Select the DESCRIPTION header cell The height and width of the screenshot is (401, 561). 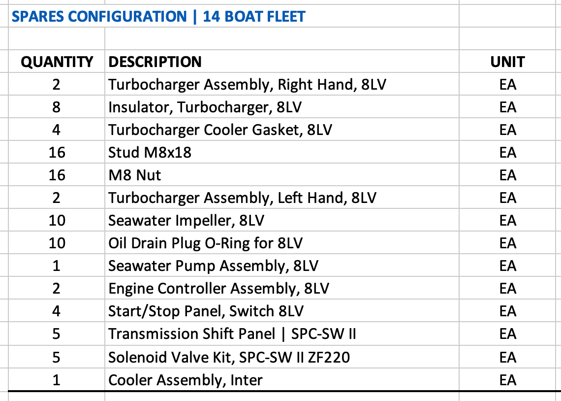(282, 62)
